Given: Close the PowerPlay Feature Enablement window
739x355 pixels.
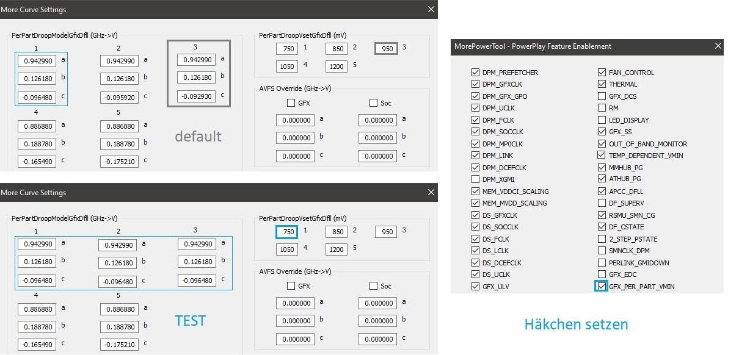Looking at the screenshot, I should tap(718, 46).
